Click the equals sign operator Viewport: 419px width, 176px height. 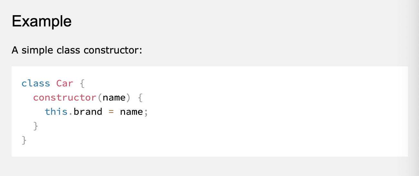pyautogui.click(x=111, y=112)
